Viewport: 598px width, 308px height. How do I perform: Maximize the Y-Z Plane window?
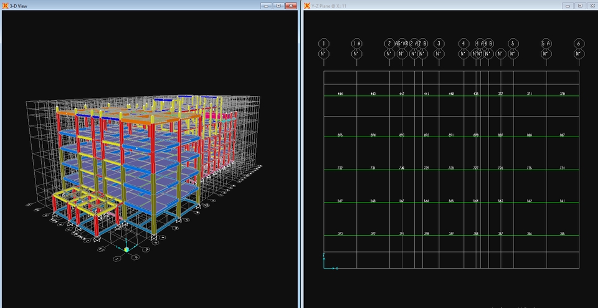(580, 6)
